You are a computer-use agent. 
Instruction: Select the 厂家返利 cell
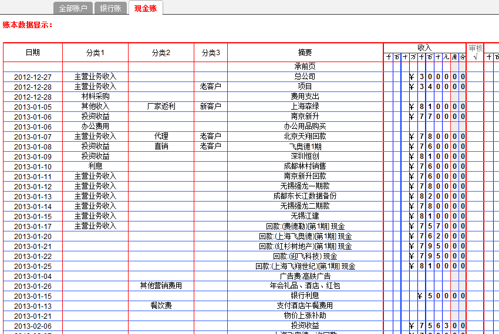(x=161, y=107)
